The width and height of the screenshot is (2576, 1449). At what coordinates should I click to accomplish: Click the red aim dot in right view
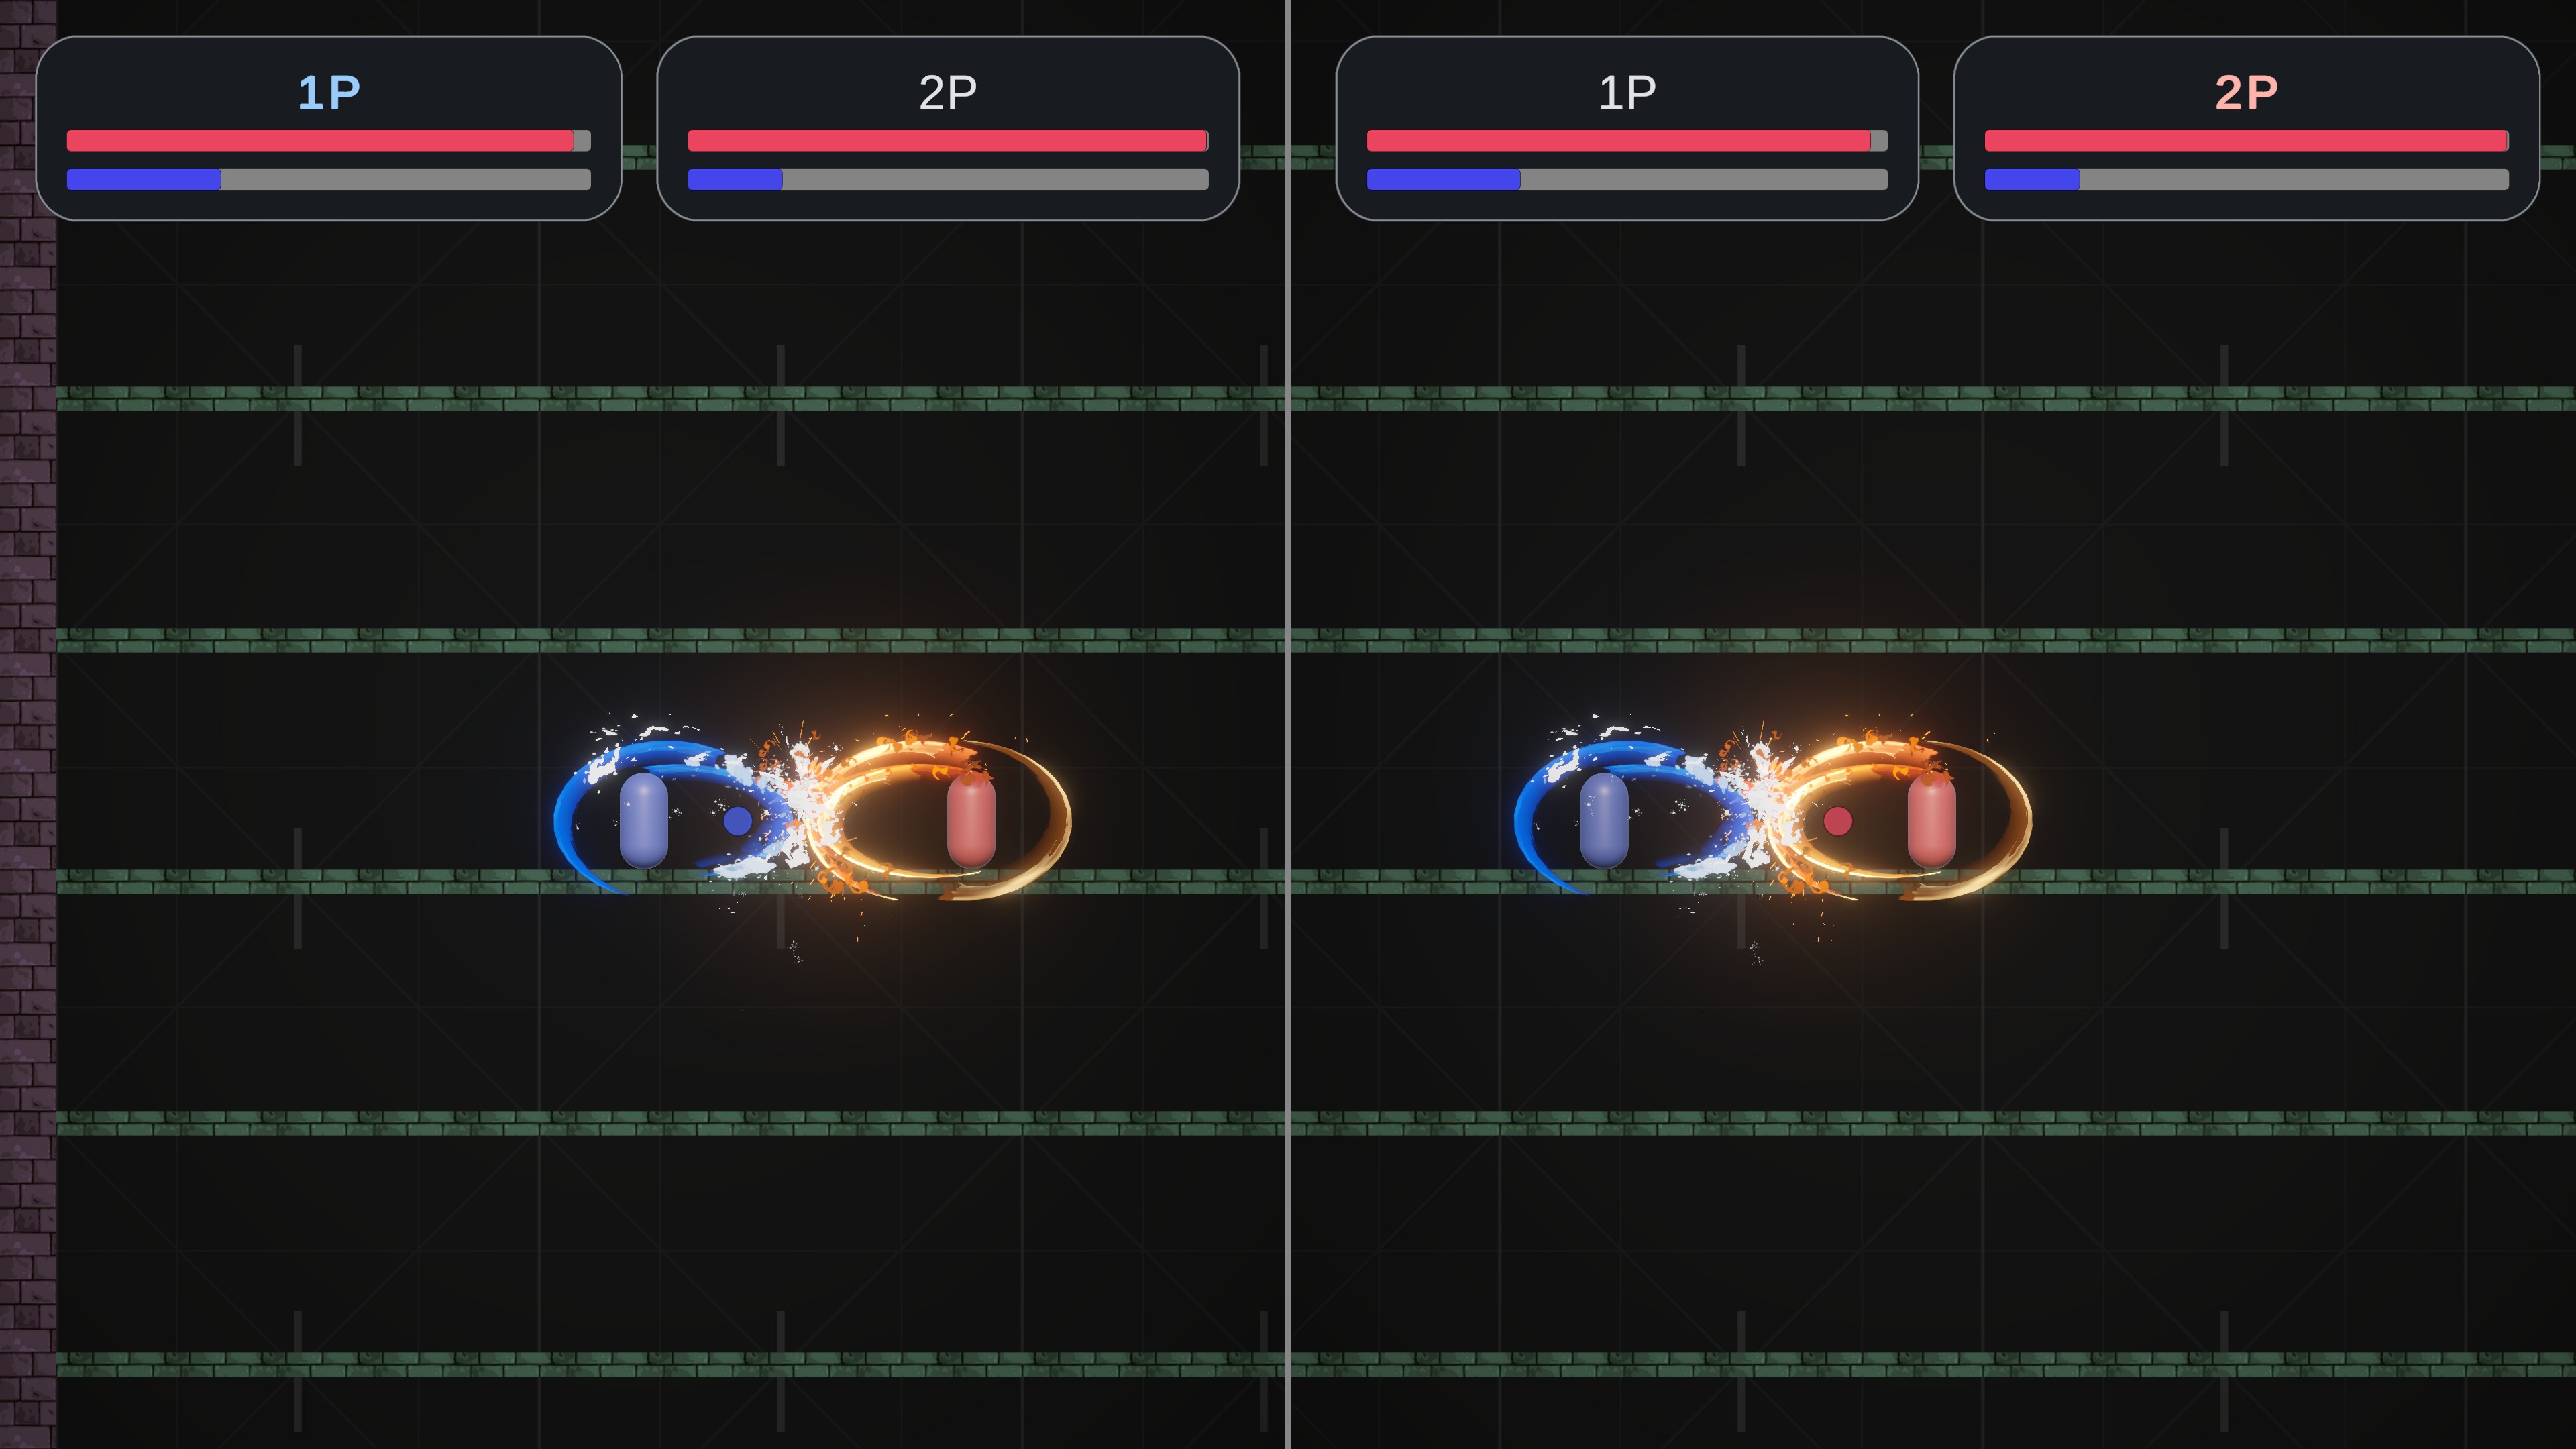pyautogui.click(x=1838, y=821)
